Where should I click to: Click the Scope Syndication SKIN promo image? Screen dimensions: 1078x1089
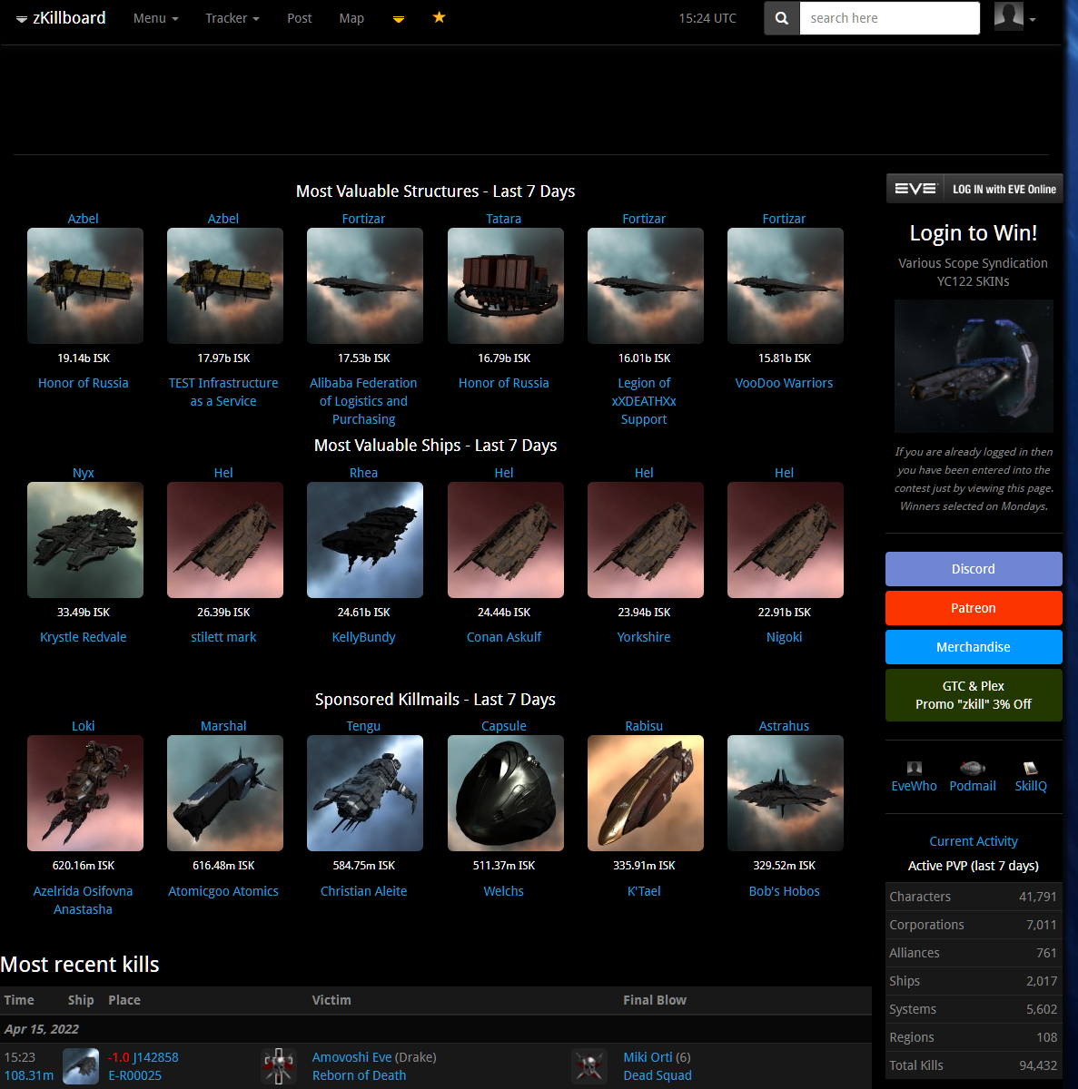[974, 366]
